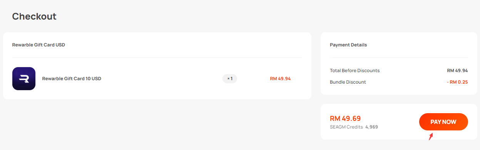Viewport: 480px width, 150px height.
Task: Click the SEAGM Credits label
Action: 346,127
